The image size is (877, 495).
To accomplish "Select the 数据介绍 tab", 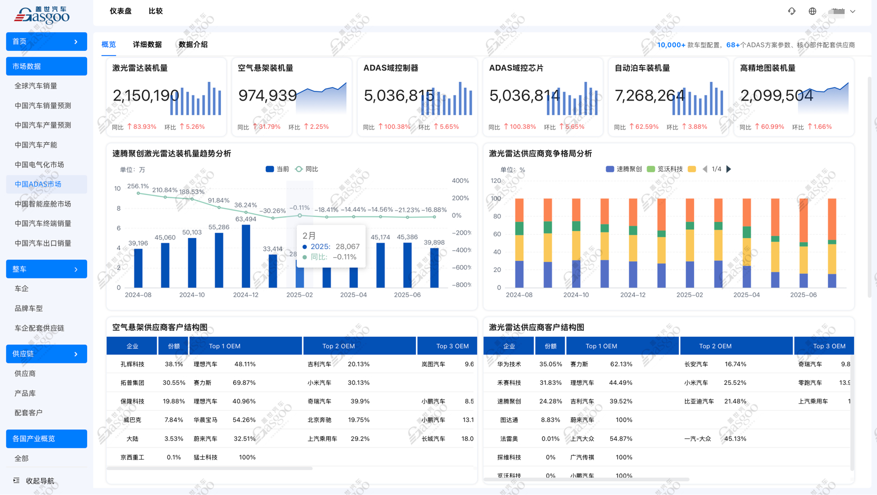I will [193, 44].
